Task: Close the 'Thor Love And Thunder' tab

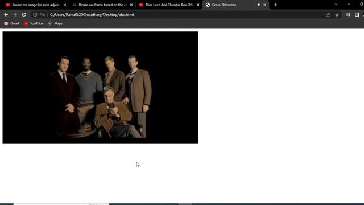Action: click(198, 5)
